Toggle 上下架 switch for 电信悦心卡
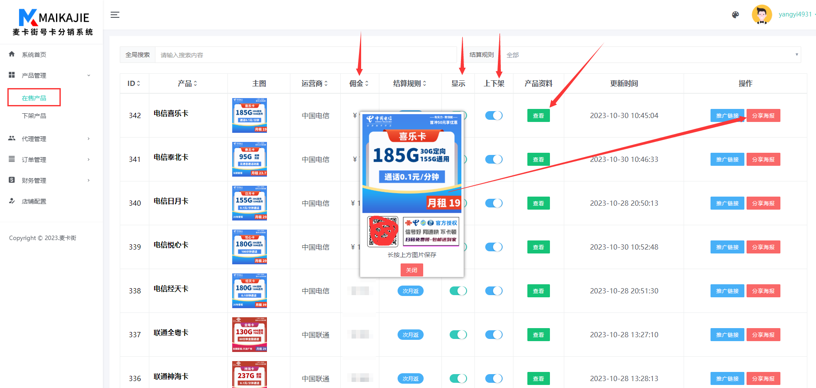Screen dimensions: 816x388 [x=494, y=247]
